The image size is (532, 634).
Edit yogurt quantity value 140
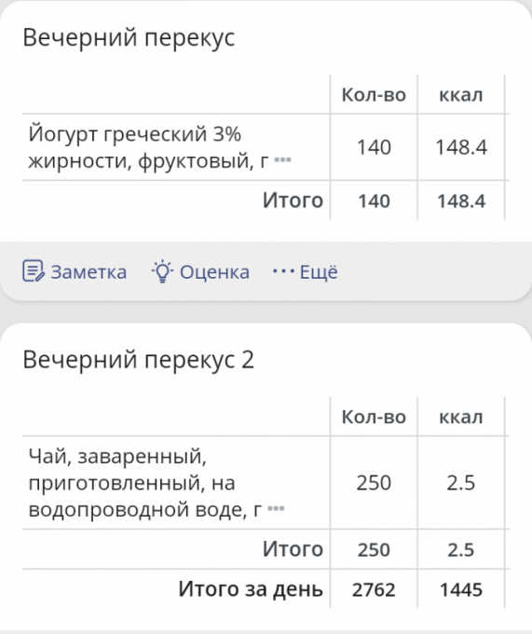pos(374,147)
